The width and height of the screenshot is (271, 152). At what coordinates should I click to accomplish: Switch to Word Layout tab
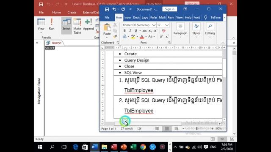[x=145, y=17]
